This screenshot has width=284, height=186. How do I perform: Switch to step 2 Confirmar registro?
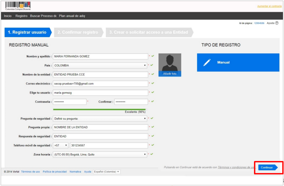[78, 32]
